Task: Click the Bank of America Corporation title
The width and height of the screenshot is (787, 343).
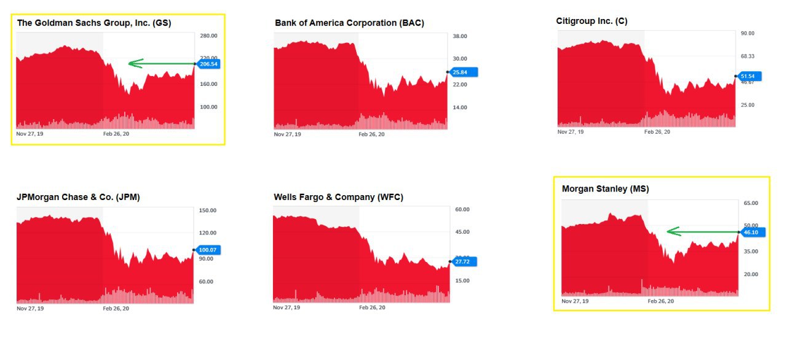Action: click(x=349, y=23)
